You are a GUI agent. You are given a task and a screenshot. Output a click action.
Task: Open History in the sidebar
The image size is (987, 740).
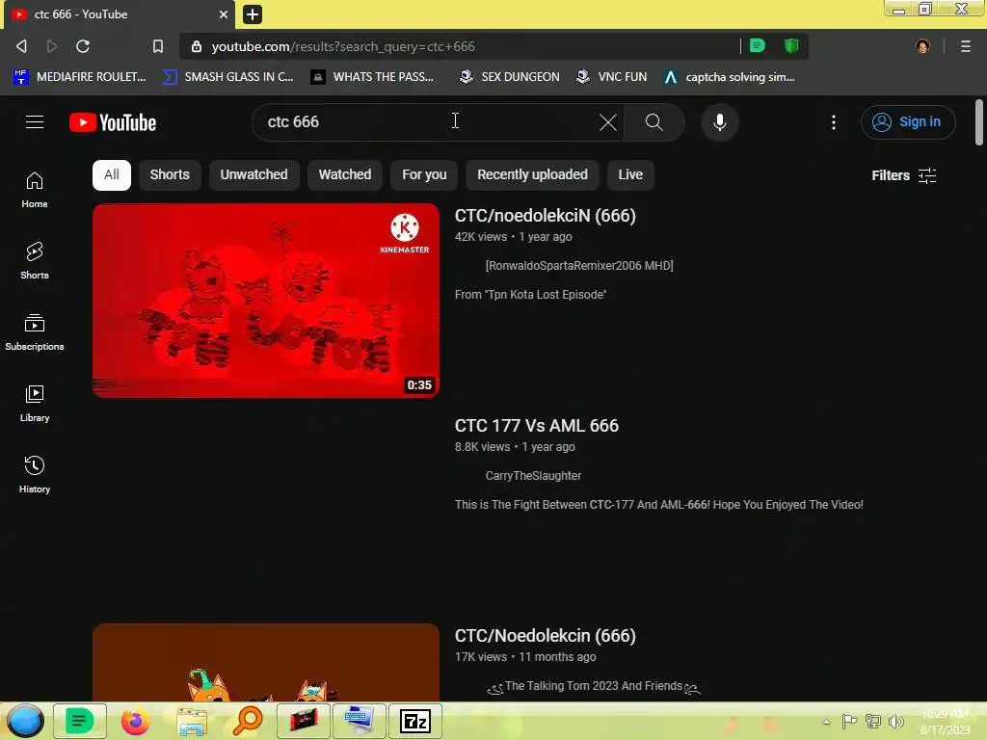[x=35, y=474]
